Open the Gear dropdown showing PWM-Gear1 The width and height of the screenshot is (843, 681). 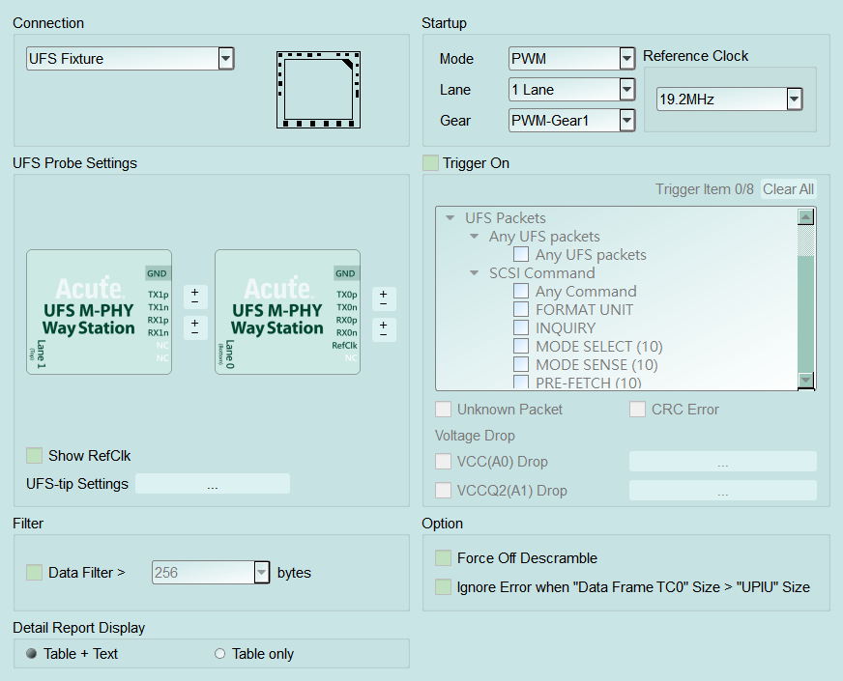tap(571, 121)
